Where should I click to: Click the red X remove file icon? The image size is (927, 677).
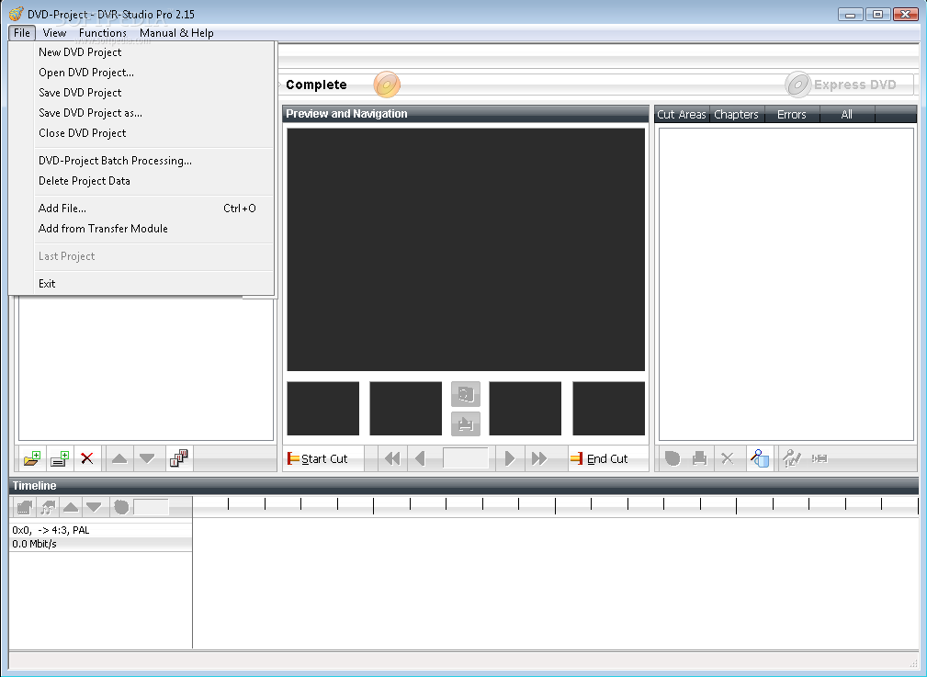point(87,458)
